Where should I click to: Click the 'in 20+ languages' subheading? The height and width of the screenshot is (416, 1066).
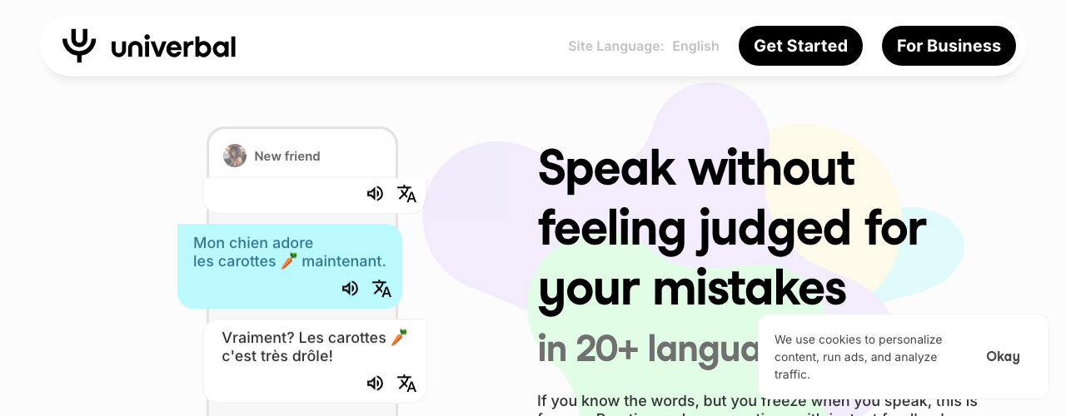click(648, 349)
